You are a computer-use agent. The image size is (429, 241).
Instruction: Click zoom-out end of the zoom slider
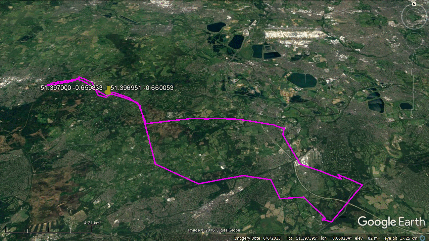coord(414,113)
